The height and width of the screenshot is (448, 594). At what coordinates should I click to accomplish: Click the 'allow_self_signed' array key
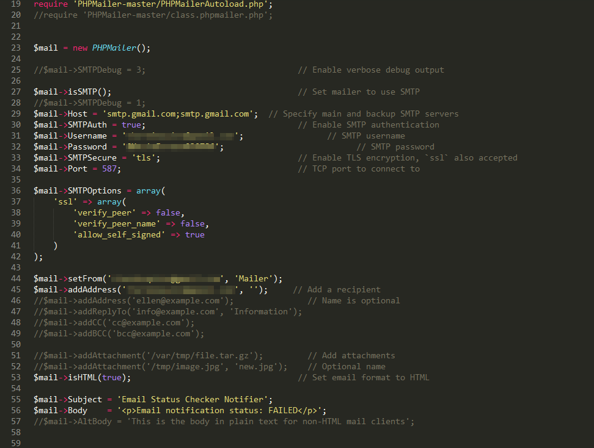(119, 234)
